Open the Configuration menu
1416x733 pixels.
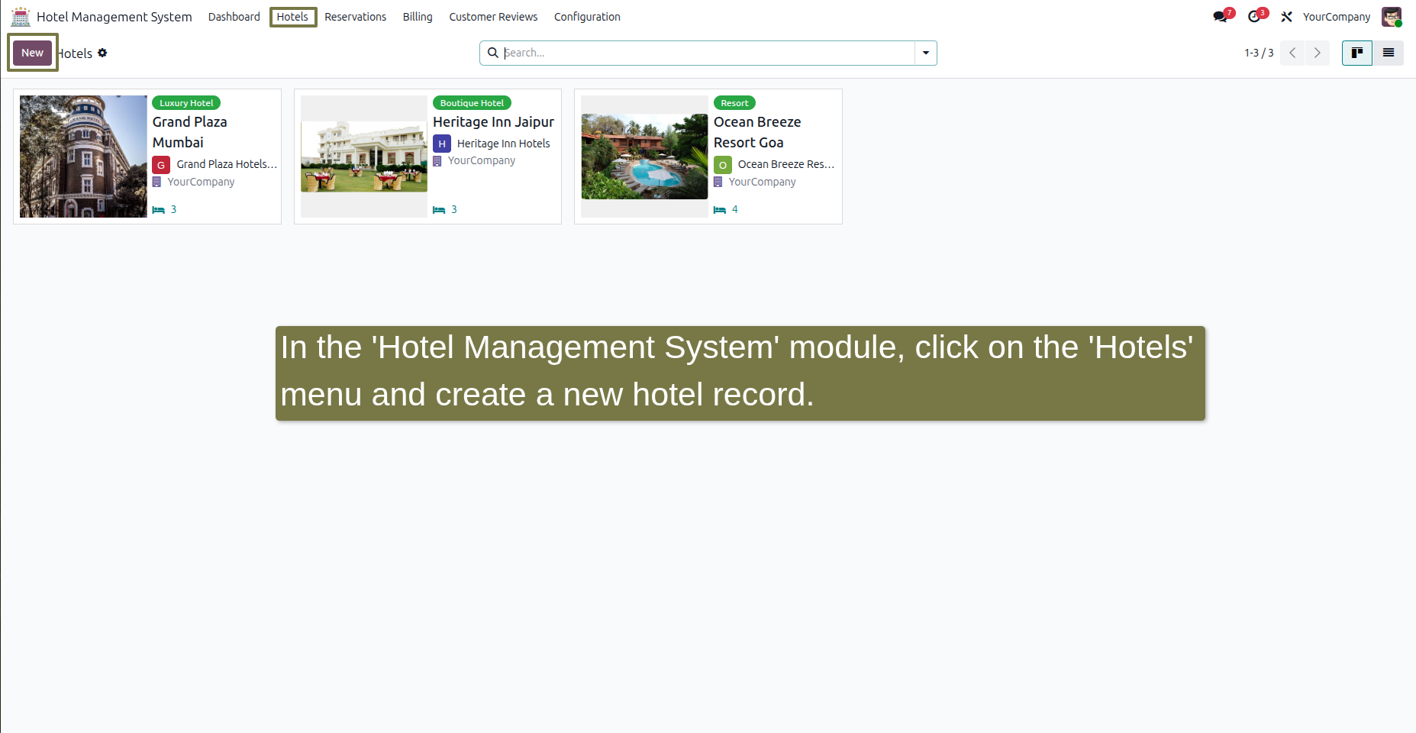(587, 17)
